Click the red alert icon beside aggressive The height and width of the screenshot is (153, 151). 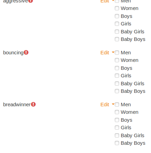[31, 1]
